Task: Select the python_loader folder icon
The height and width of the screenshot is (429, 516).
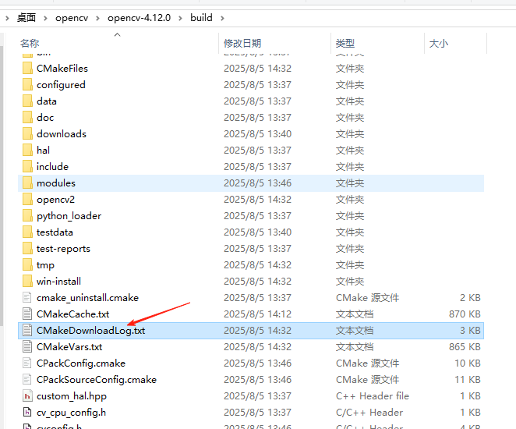Action: click(27, 215)
